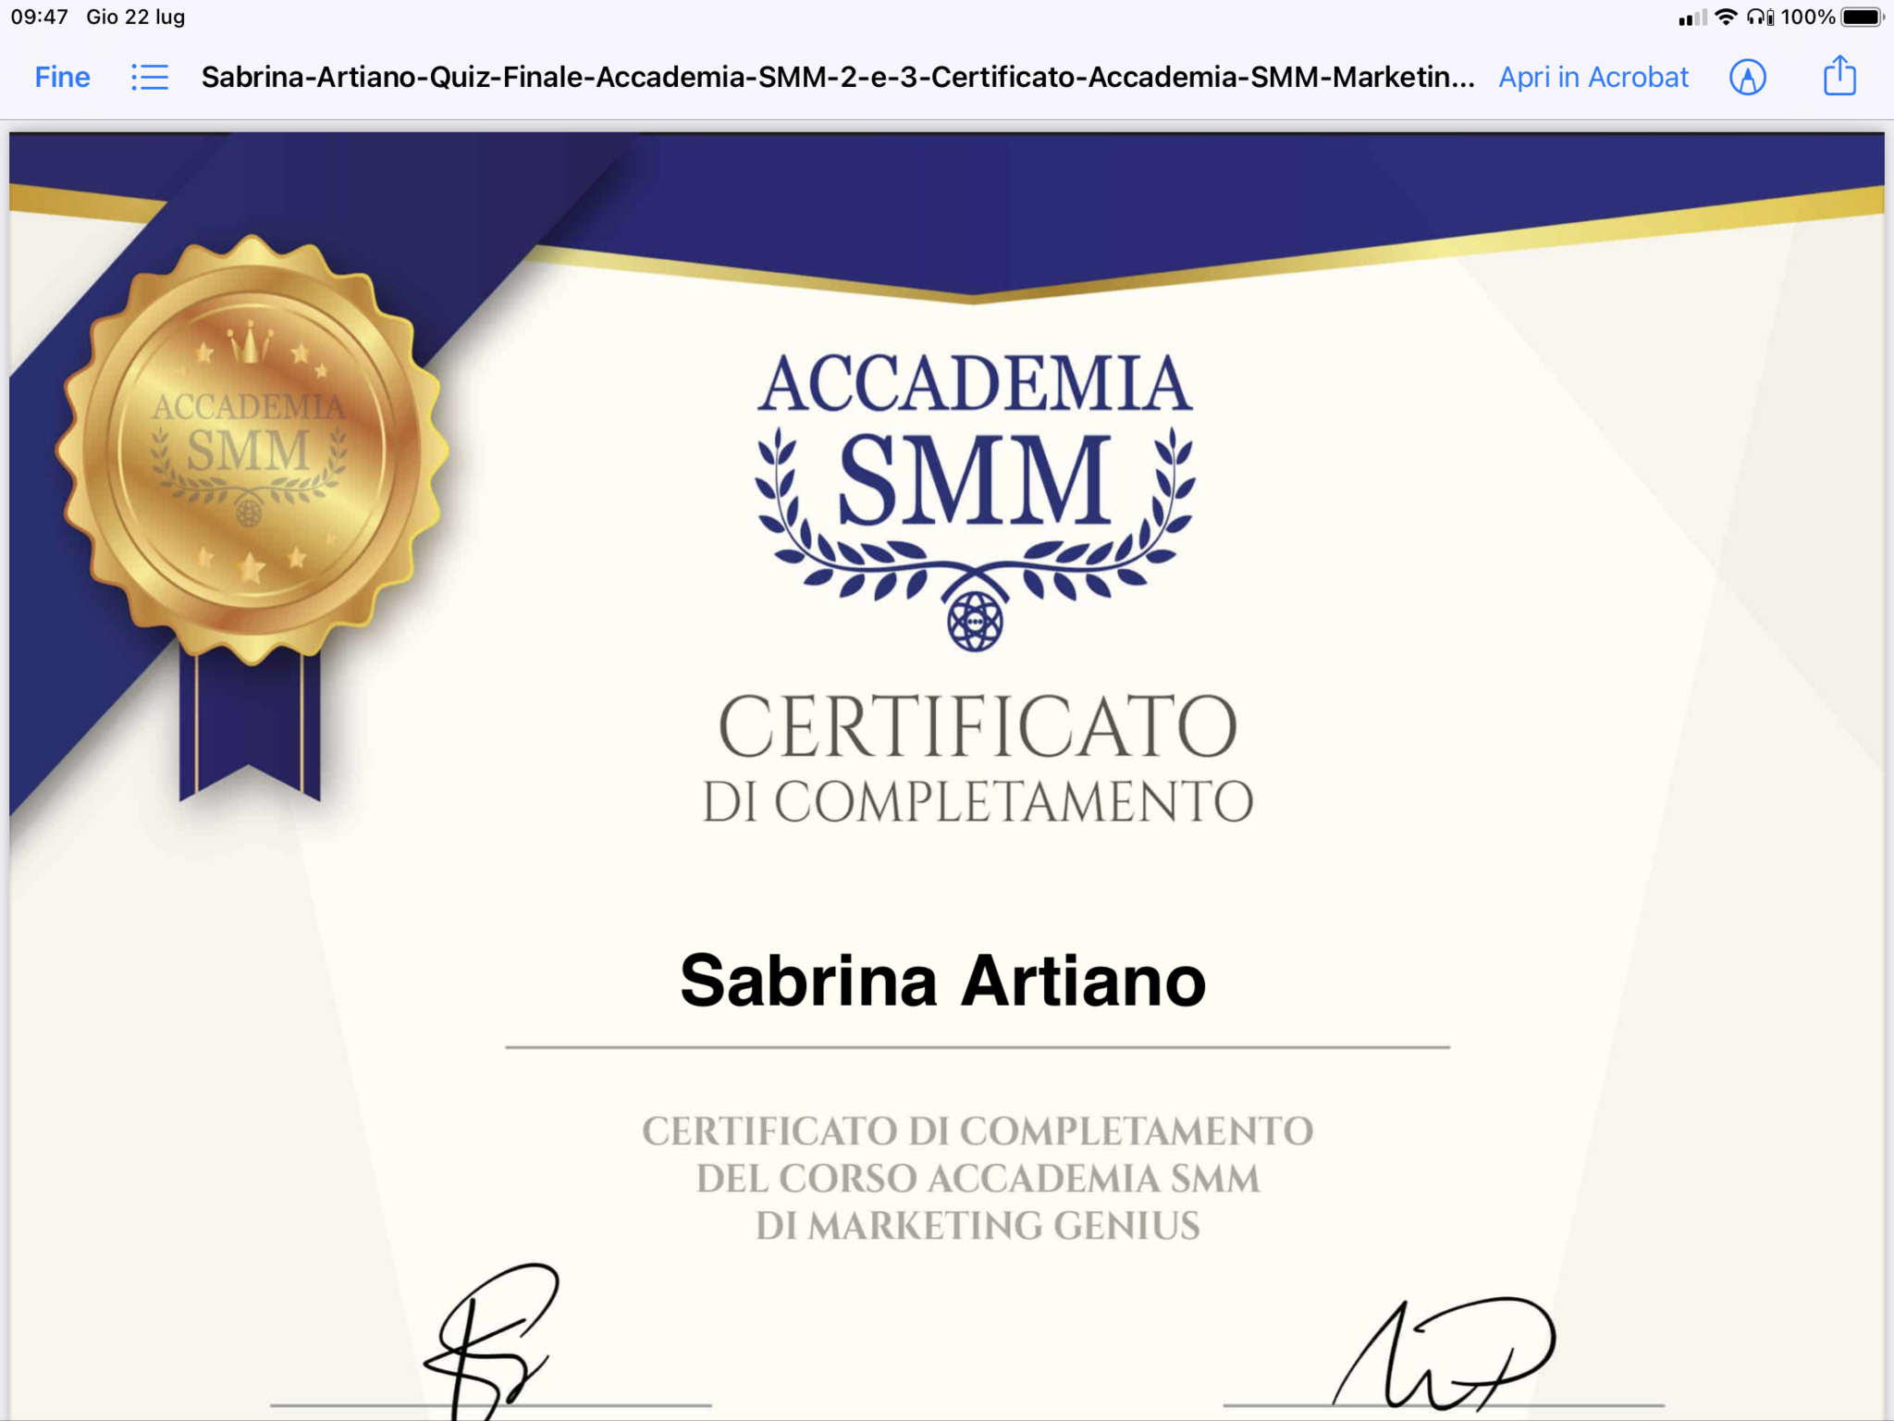
Task: Tap the Sabrina-Artiano-Quiz-Finale document title
Action: [837, 77]
